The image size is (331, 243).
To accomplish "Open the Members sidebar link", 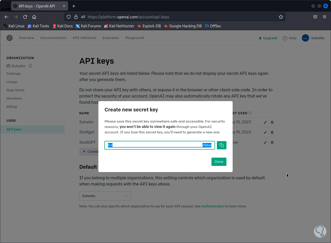I will coord(14,99).
